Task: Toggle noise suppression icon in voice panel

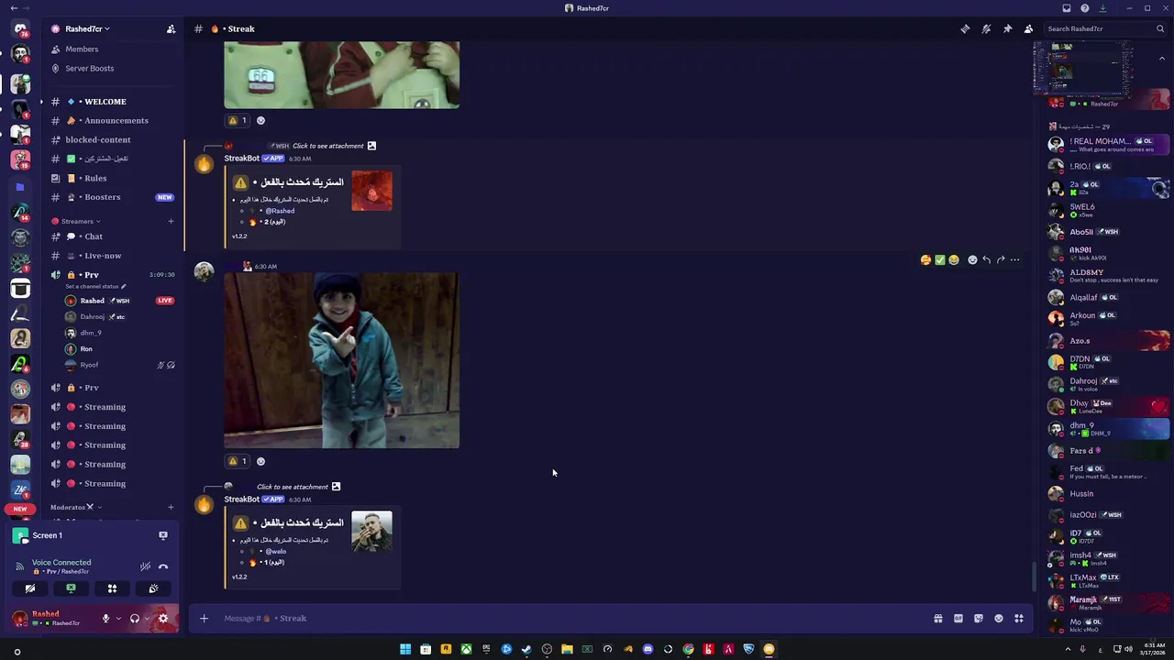Action: pos(145,566)
